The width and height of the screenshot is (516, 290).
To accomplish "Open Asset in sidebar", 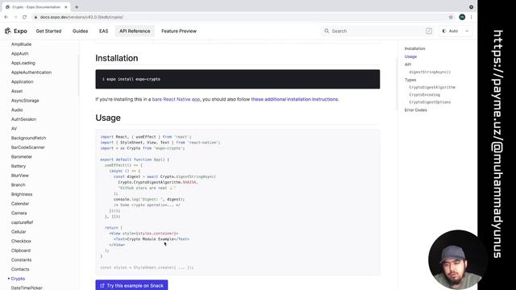I will [x=17, y=91].
